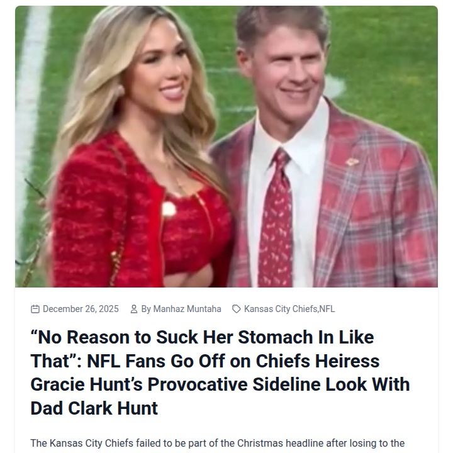This screenshot has height=453, width=453.
Task: Open the Kansas City Chiefs category tag
Action: click(x=281, y=309)
